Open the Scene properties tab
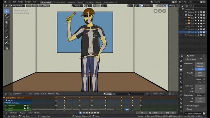Image resolution: width=210 pixels, height=118 pixels. (x=181, y=78)
